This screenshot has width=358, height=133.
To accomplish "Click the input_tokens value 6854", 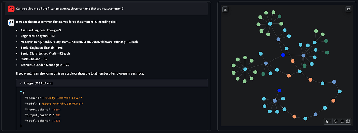I will (x=57, y=110).
